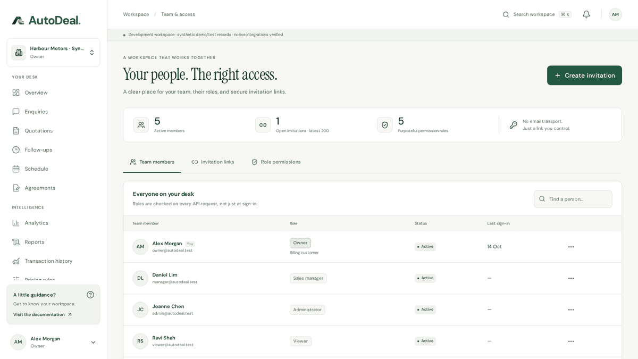Click Active status for Joanne Chen
Screen dimensions: 638x359
point(425,310)
